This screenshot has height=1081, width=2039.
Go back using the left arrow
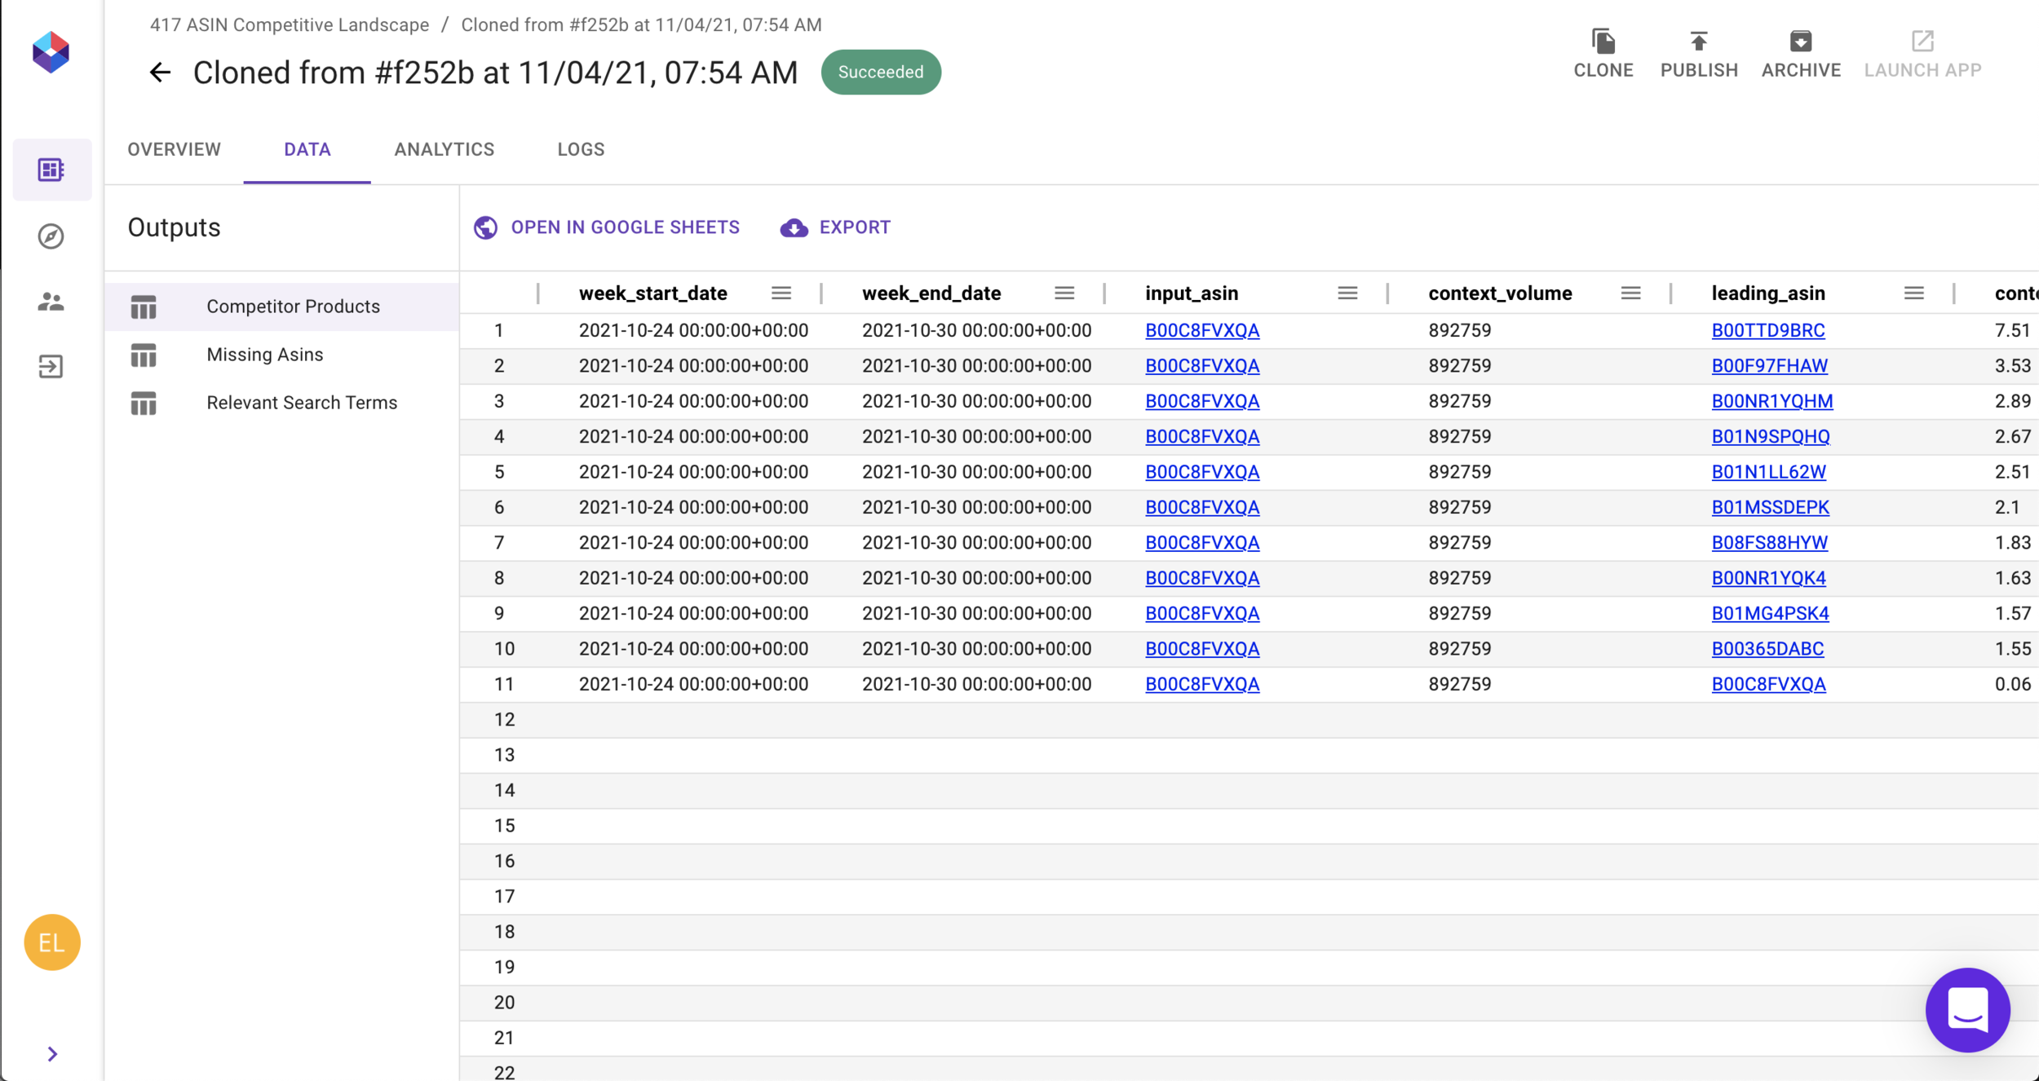click(x=160, y=73)
